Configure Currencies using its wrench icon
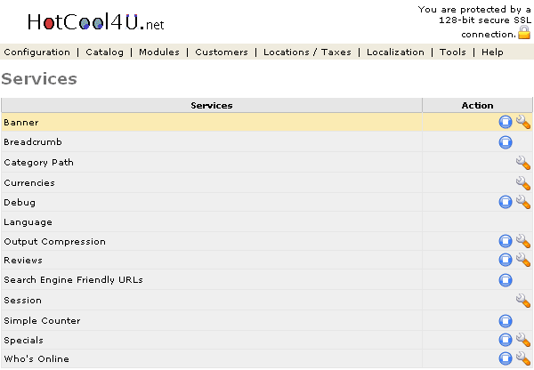 click(x=523, y=183)
